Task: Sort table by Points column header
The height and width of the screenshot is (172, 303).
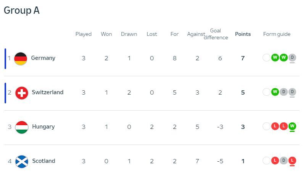Action: [x=243, y=34]
